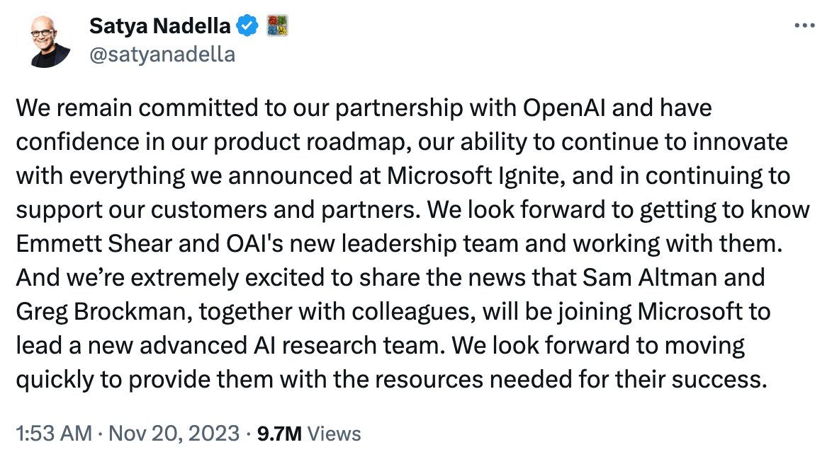Click the Microsoft affiliate badge beside the name
This screenshot has width=832, height=464.
pyautogui.click(x=277, y=26)
